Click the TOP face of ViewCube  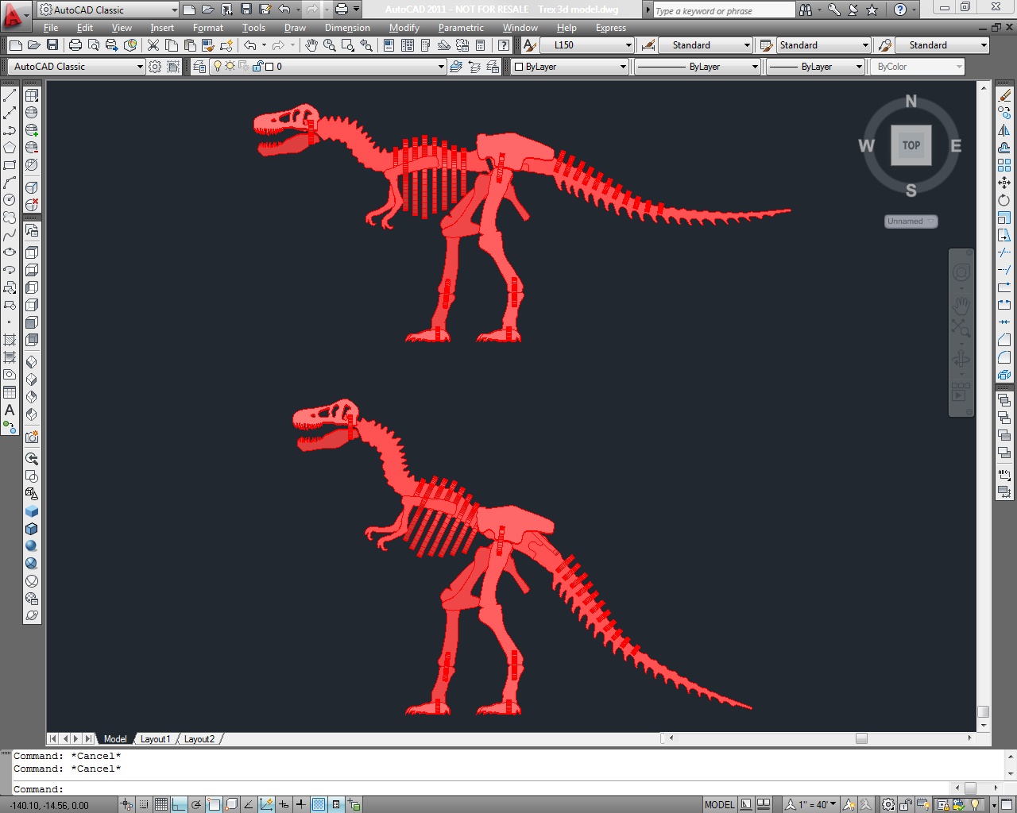[x=911, y=145]
